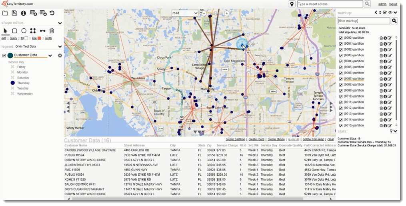Uncheck the (0011)-partition checkbox

pos(341,102)
